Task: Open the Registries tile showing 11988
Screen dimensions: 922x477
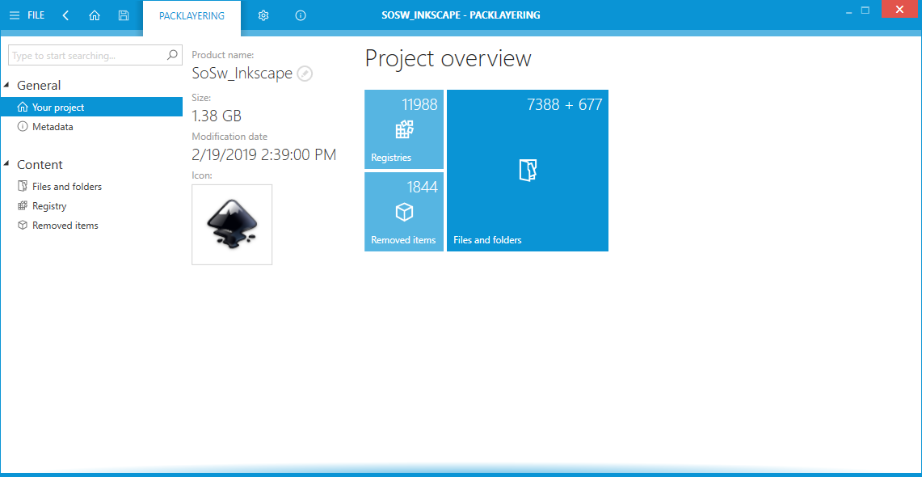Action: pyautogui.click(x=404, y=129)
